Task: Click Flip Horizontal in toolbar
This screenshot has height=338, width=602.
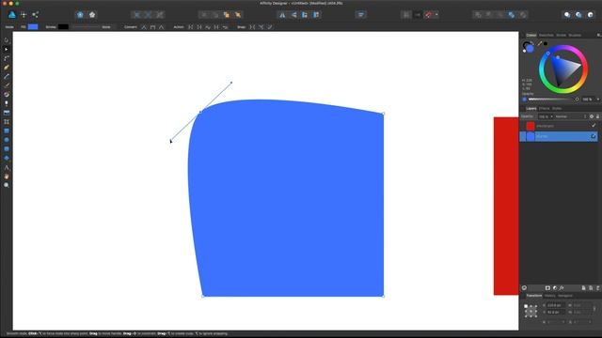Action: [x=282, y=15]
